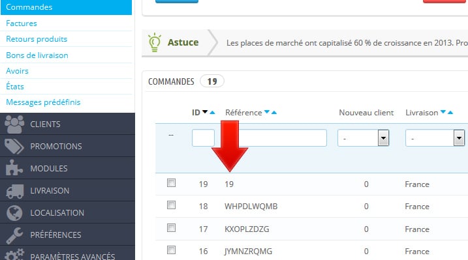468x260 pixels.
Task: Click the order count badge 19
Action: click(x=212, y=81)
